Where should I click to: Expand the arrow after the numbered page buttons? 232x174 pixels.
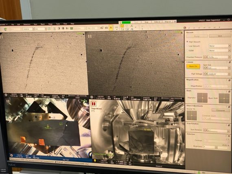coord(219,27)
